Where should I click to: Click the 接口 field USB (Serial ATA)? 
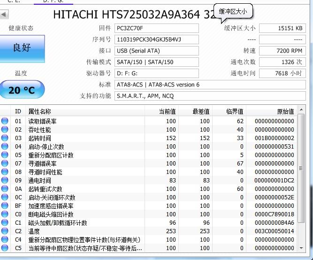pos(157,51)
